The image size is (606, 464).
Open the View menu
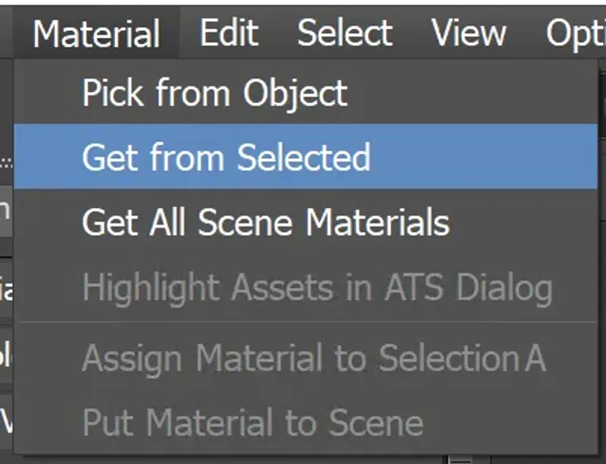pos(470,32)
